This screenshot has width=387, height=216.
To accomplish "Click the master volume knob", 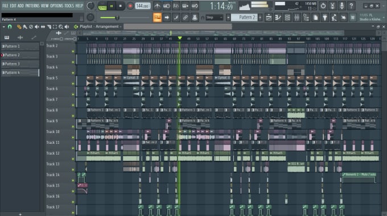I will click(x=90, y=6).
